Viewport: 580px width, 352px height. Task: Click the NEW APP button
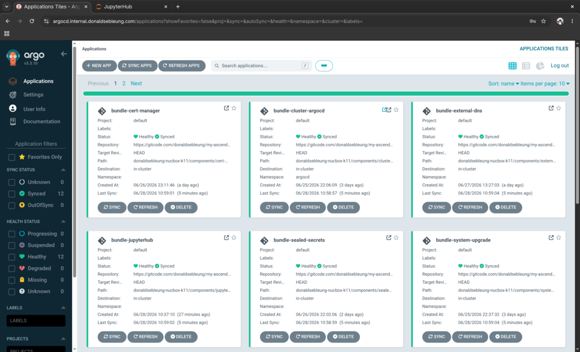click(x=99, y=65)
